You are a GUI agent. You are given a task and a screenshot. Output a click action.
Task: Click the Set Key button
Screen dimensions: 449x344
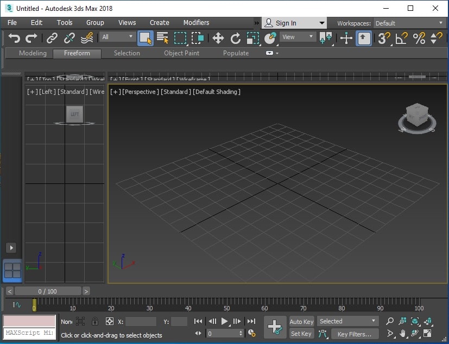tap(301, 334)
